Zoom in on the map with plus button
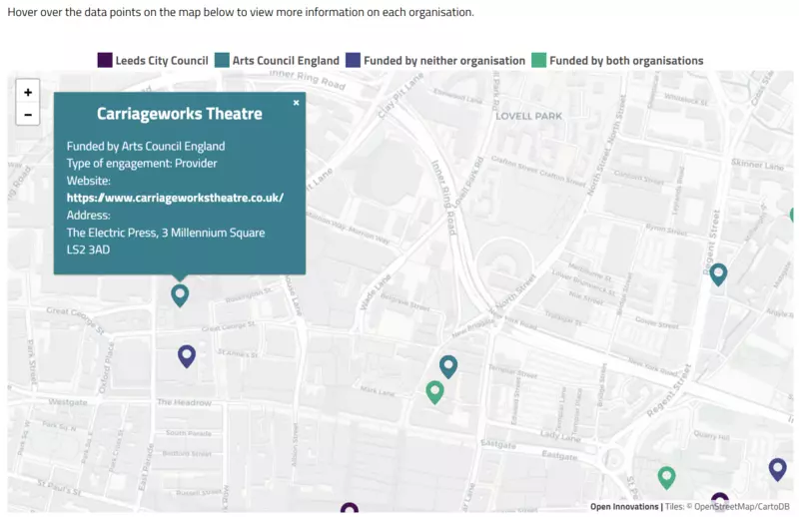 (x=28, y=92)
